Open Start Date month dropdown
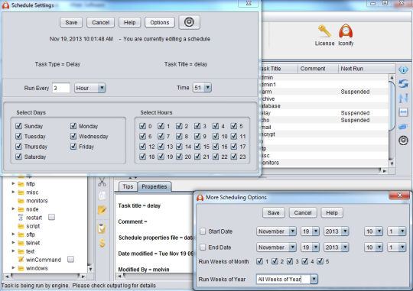The width and height of the screenshot is (413, 291). (276, 231)
